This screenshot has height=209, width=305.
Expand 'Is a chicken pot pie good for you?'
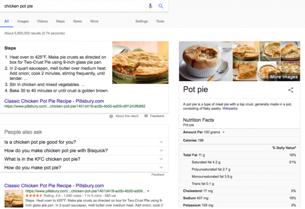tap(161, 143)
